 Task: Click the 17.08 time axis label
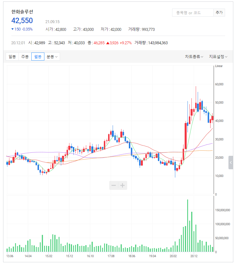(111, 256)
